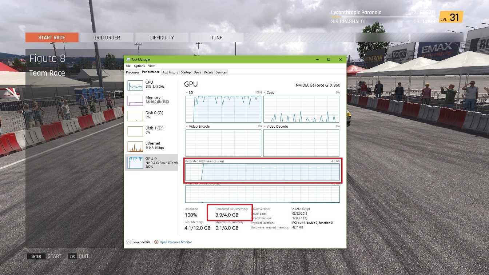Click the Copy engine graph
Image resolution: width=489 pixels, height=275 pixels.
coord(301,109)
